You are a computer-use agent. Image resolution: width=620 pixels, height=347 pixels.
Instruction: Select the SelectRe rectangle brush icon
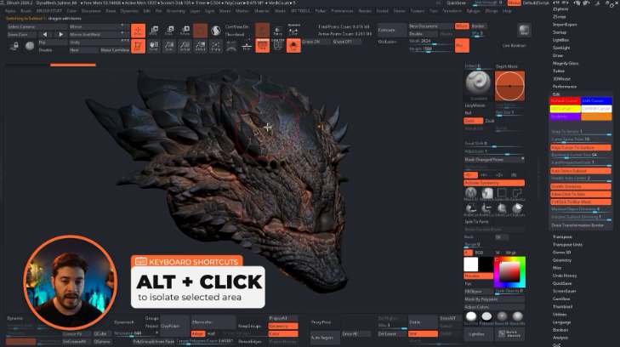tap(502, 194)
